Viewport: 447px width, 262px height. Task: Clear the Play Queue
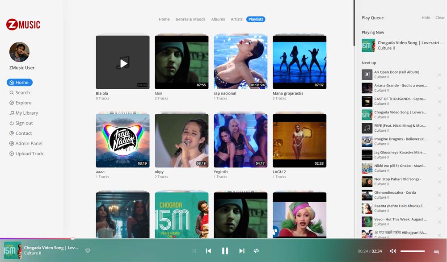(x=440, y=18)
